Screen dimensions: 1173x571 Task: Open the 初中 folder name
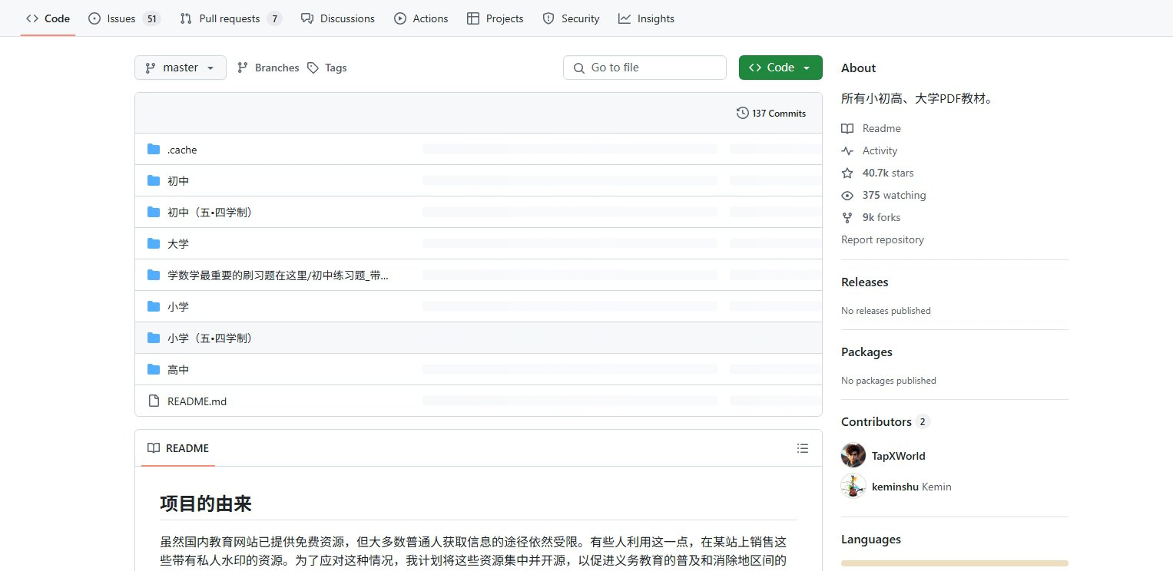(x=178, y=181)
